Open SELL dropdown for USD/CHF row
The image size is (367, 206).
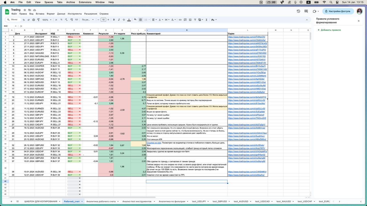(80, 37)
